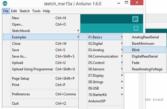Viewport: 167px width, 109px height.
Task: Expand the 10.StarterKit submenu
Action: (x=101, y=95)
